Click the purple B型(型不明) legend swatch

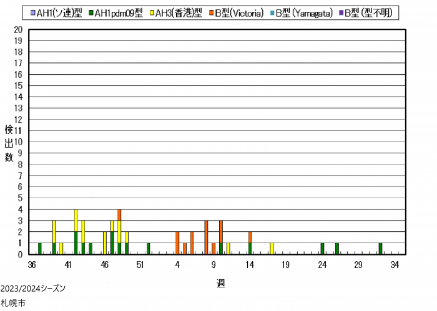click(343, 12)
